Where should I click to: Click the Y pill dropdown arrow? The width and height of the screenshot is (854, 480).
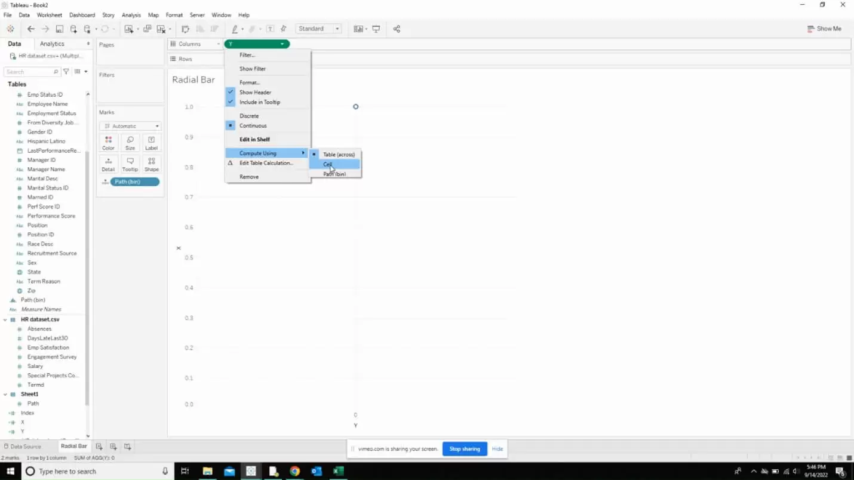click(x=282, y=44)
